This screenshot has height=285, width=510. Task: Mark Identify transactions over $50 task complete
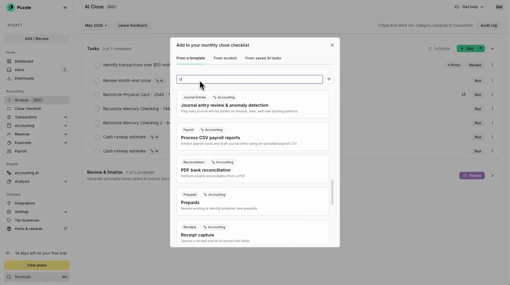pos(97,65)
